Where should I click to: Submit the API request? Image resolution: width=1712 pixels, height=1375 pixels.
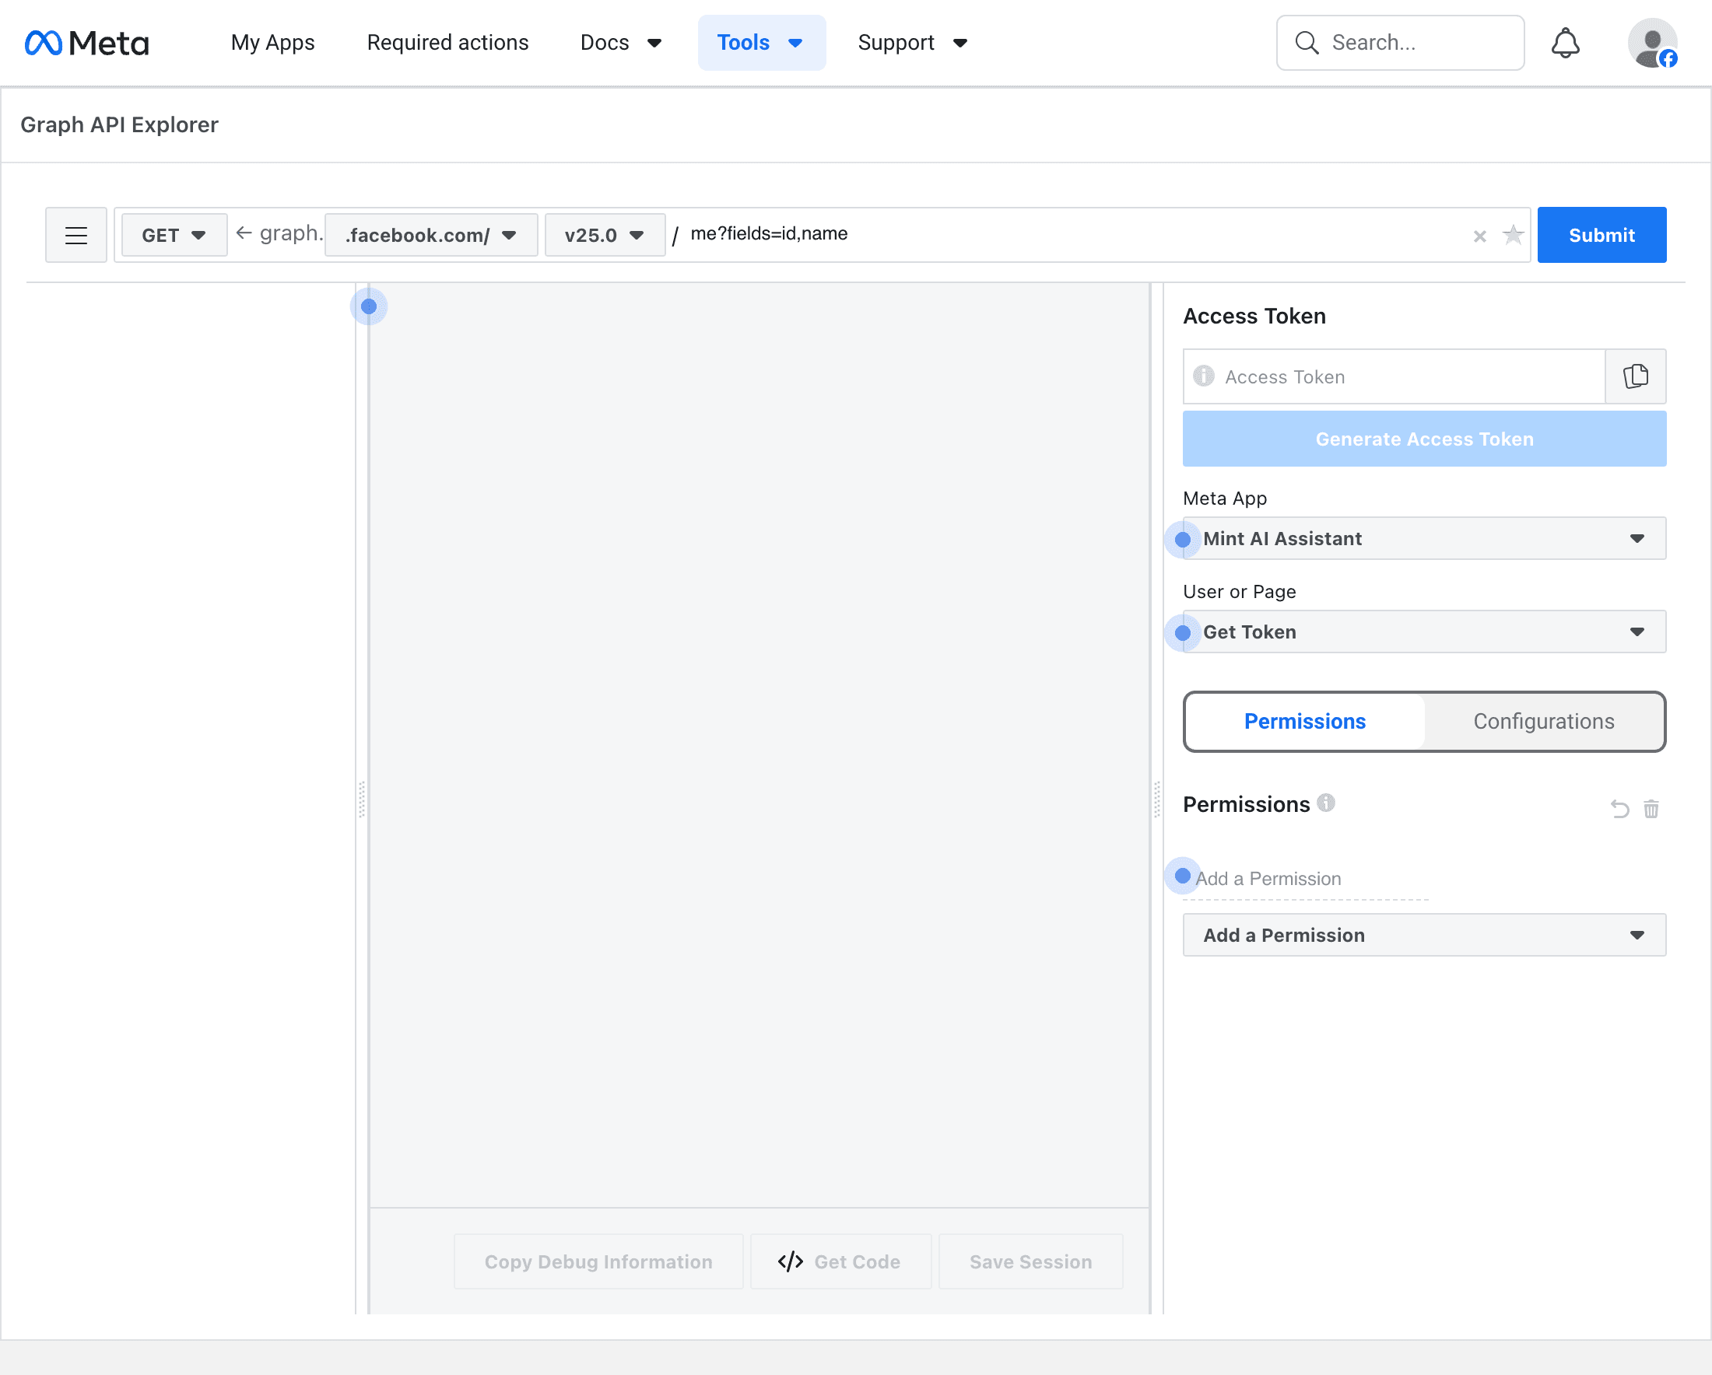click(x=1601, y=235)
